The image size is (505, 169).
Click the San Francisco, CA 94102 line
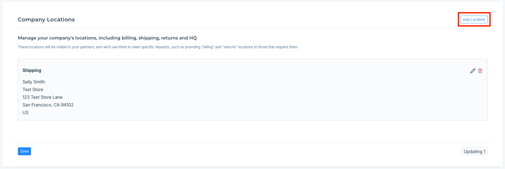coord(48,105)
